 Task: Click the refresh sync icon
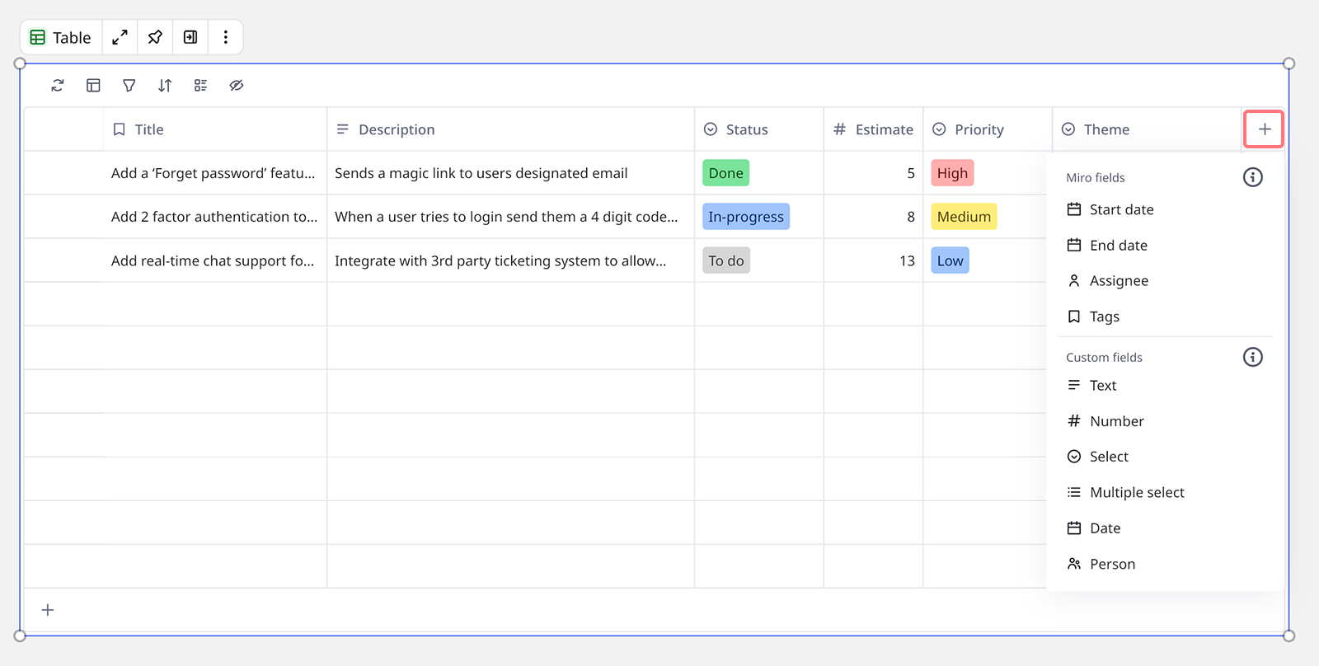[58, 86]
